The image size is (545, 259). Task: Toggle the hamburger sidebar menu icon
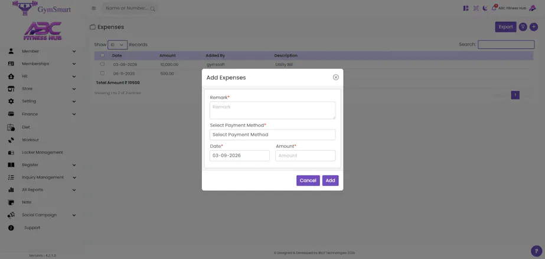(x=94, y=8)
